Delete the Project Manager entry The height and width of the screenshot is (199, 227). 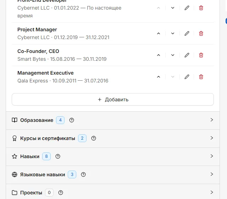201,33
